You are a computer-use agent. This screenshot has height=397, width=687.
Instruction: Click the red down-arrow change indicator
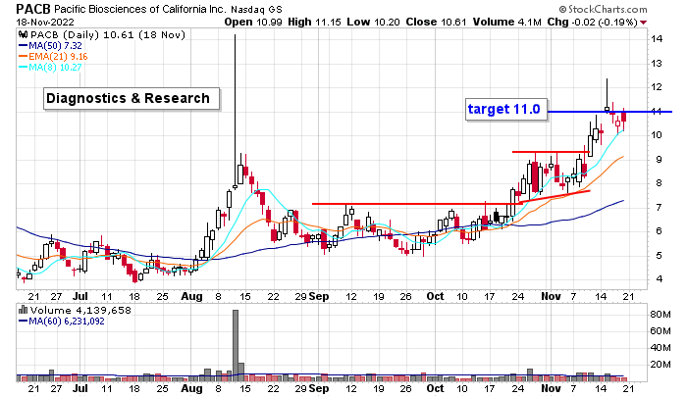click(643, 23)
